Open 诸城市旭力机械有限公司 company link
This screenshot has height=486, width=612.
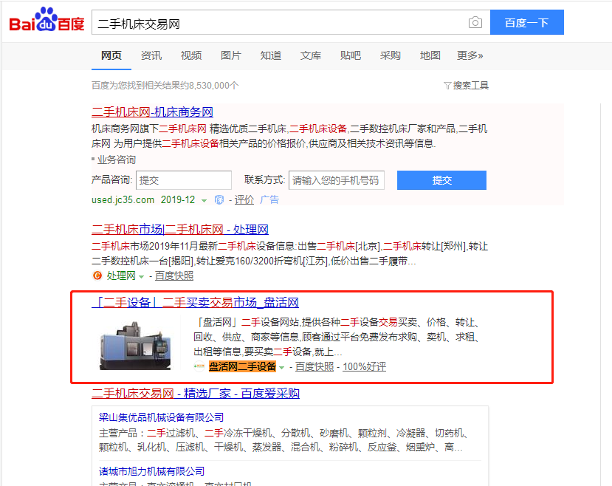pos(152,471)
